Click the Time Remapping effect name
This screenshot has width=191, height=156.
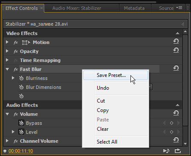(40, 60)
